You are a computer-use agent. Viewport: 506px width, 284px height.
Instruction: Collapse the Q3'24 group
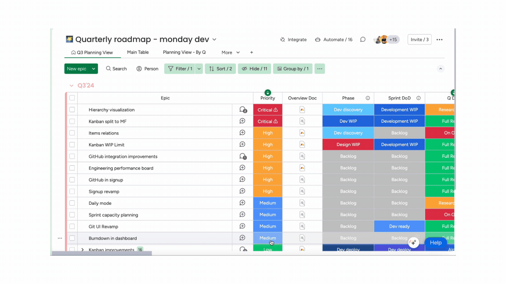(x=71, y=85)
